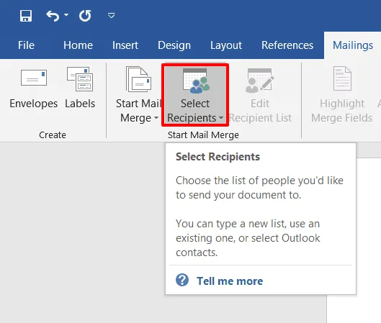Click the Edit Recipient List icon
Screen dimensions: 381x323
260,81
